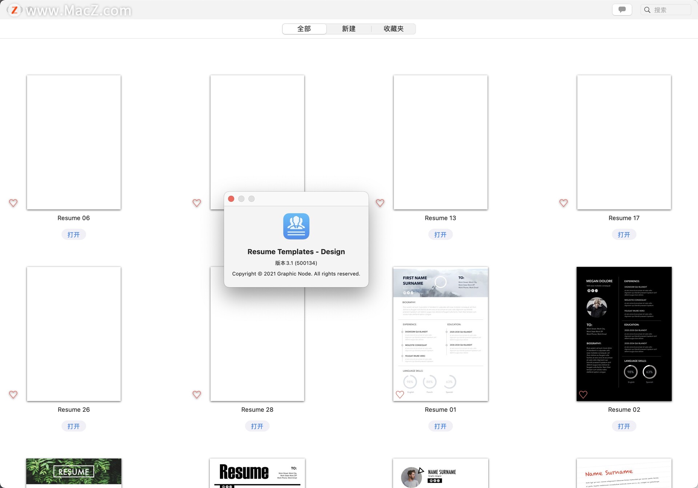The height and width of the screenshot is (488, 698).
Task: Switch to the 全部 tab
Action: [304, 29]
